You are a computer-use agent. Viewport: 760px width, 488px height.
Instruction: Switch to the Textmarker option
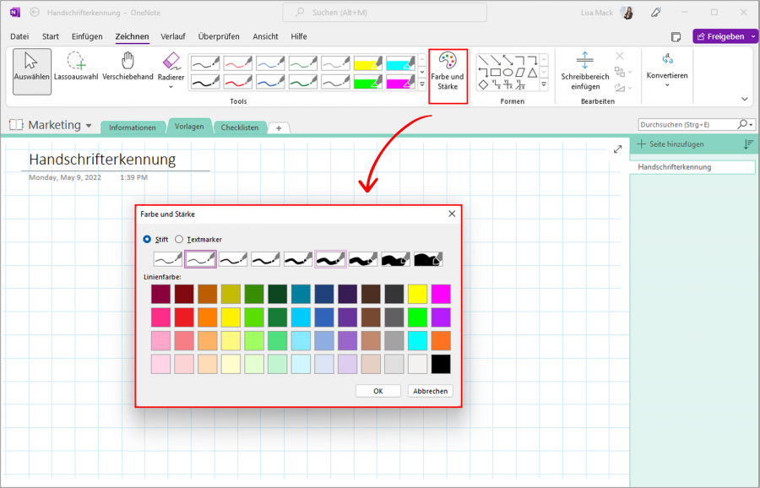coord(179,239)
